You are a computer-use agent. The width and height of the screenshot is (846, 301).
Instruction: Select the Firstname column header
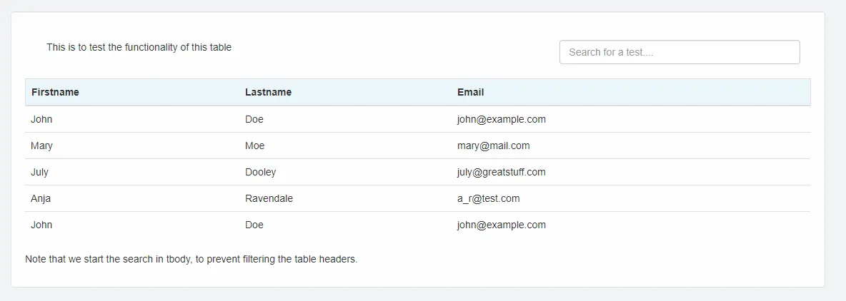[x=55, y=92]
